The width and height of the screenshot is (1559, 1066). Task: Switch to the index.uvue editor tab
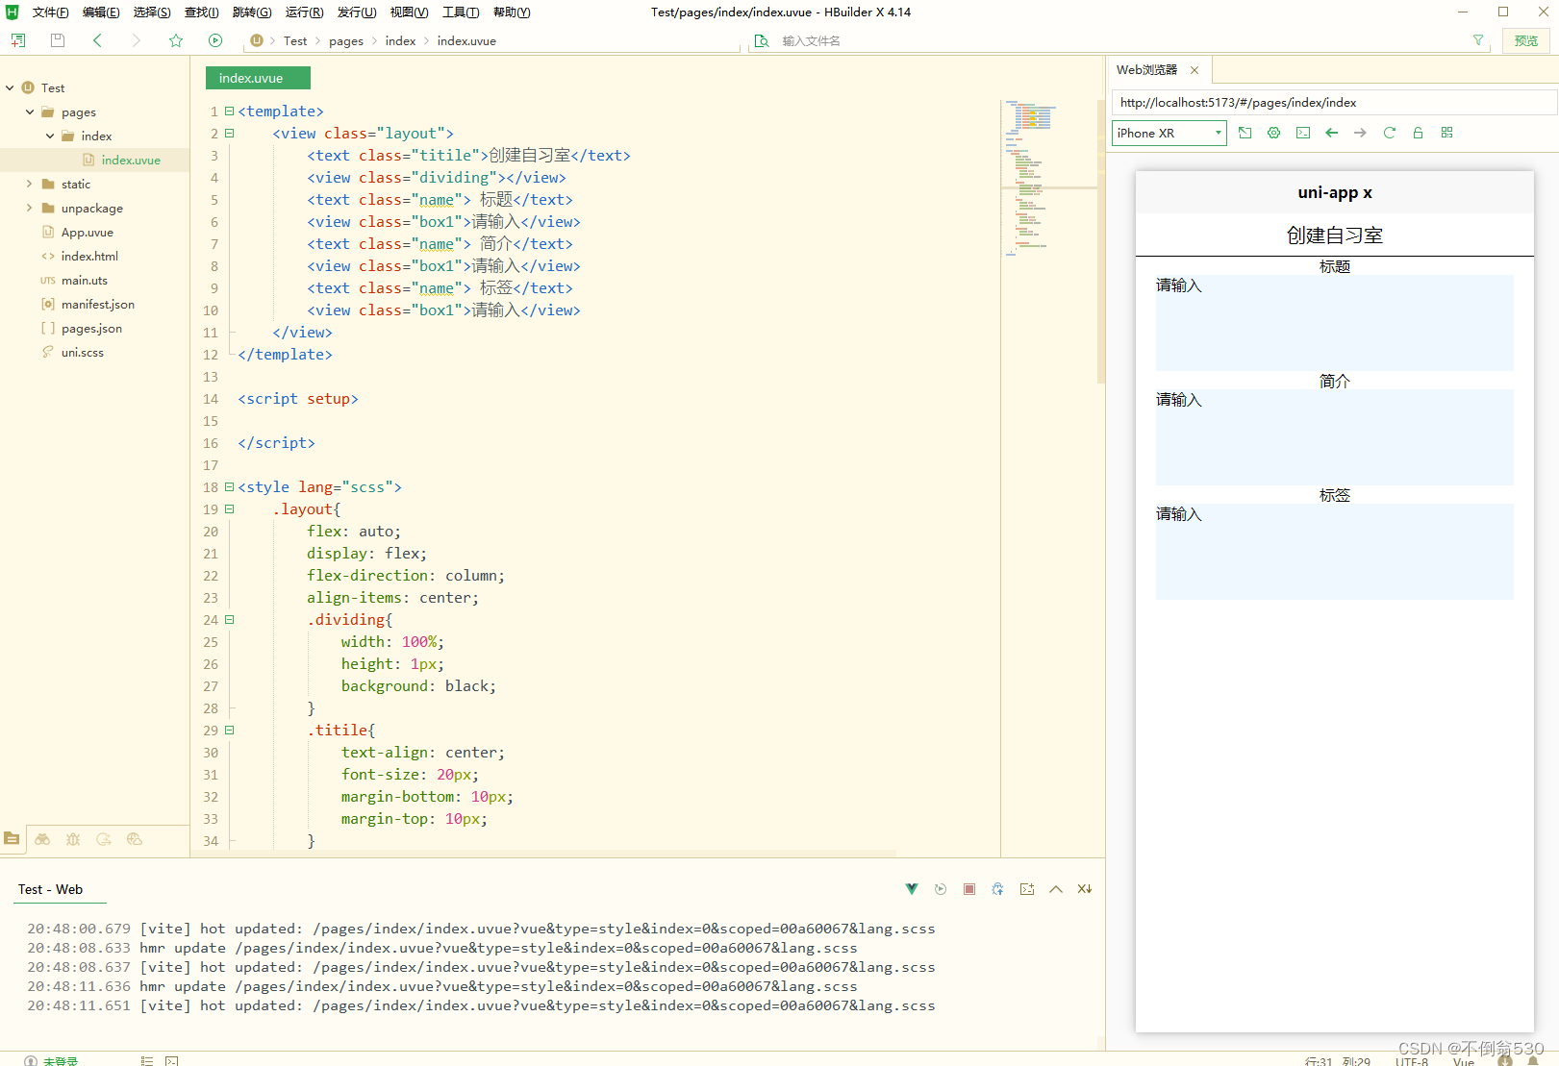coord(258,78)
